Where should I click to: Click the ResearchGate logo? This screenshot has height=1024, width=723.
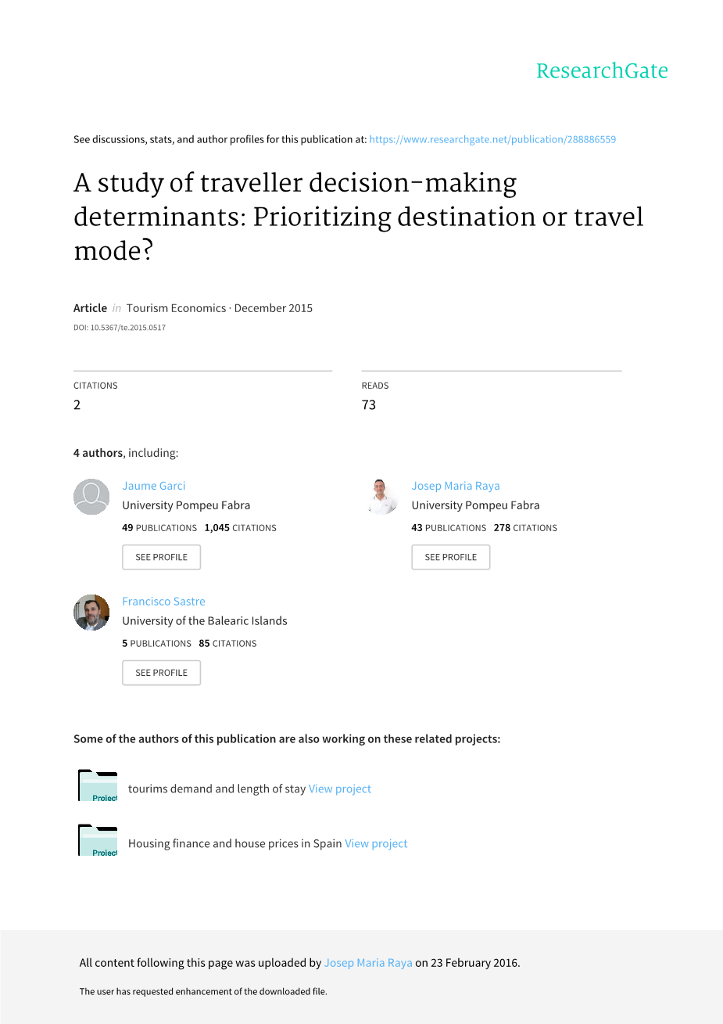pos(602,71)
